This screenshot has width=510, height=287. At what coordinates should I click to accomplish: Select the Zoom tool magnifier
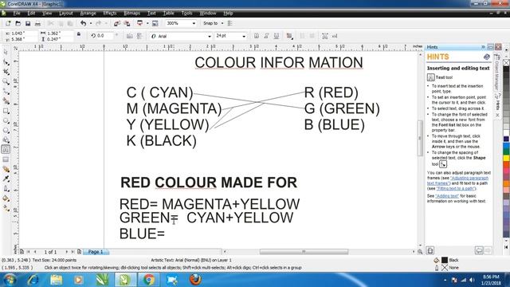6,81
